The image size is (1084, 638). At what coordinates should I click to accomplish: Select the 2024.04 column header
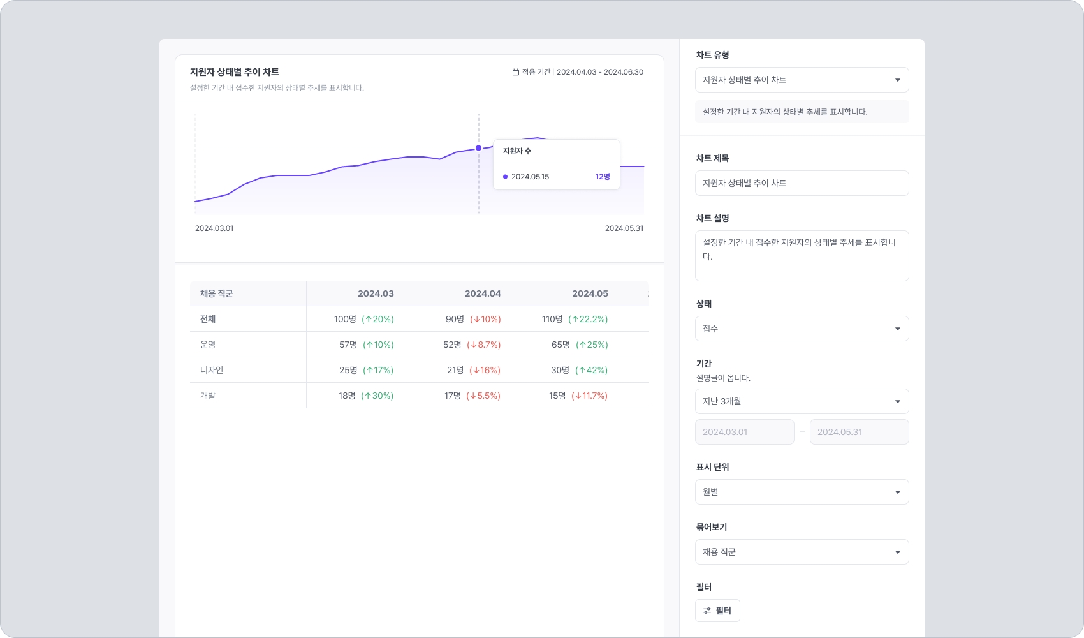(483, 293)
